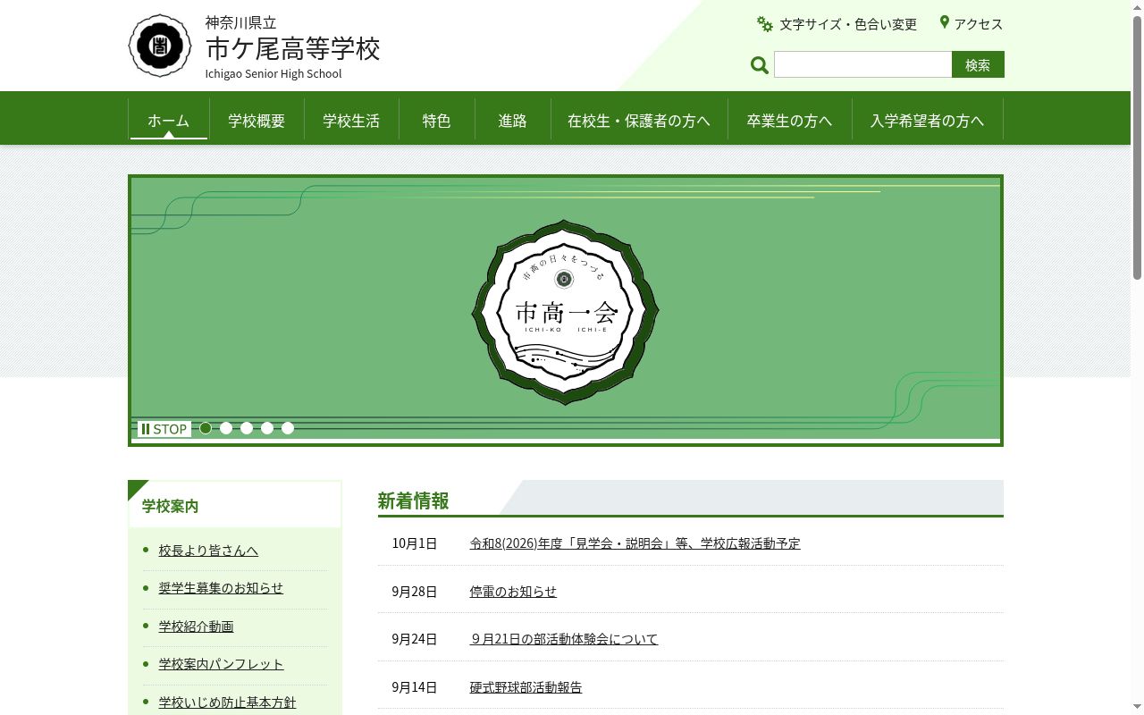Image resolution: width=1144 pixels, height=715 pixels.
Task: Click the Ichigao school crest logo
Action: click(x=160, y=46)
